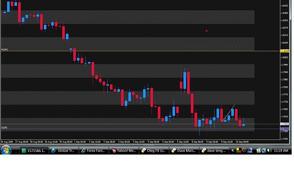The image size is (294, 184).
Task: Click the 11:19 AM system clock
Action: tap(281, 151)
